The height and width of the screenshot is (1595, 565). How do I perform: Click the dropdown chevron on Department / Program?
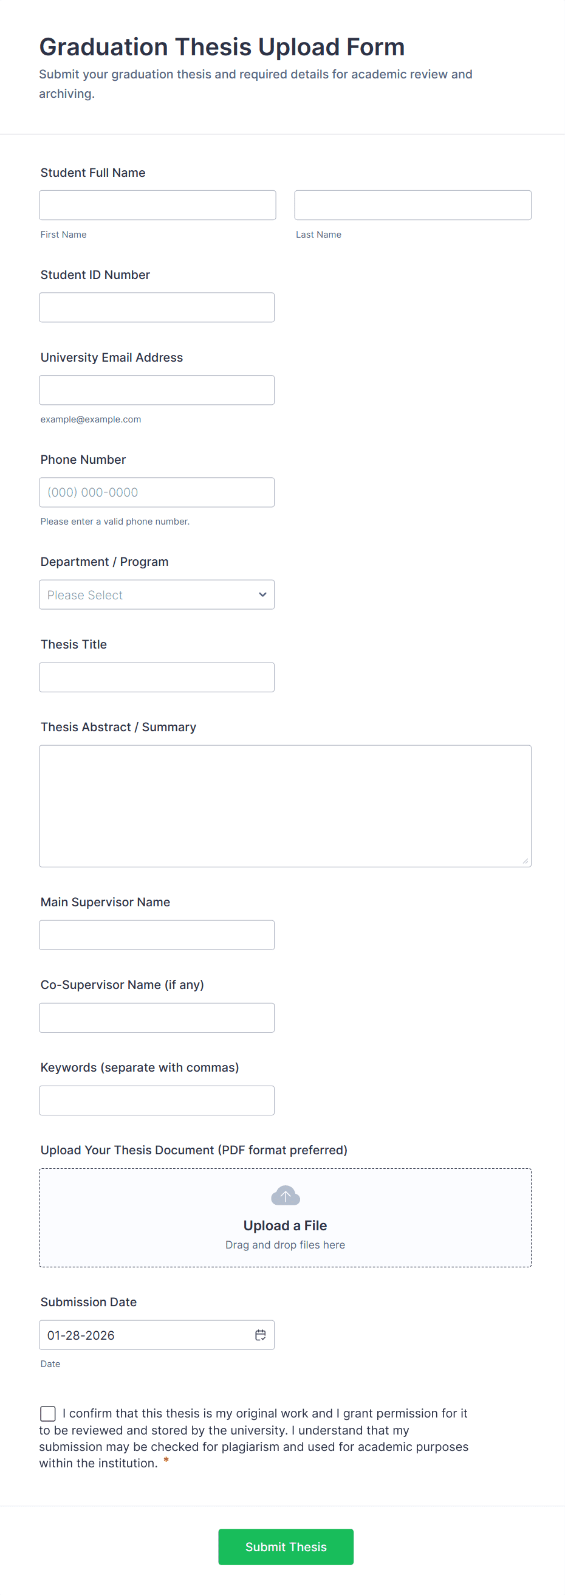click(262, 594)
